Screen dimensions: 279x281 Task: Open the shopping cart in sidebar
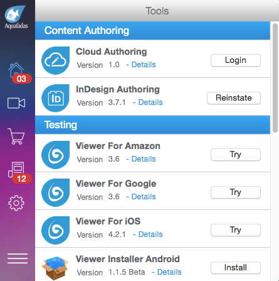click(16, 136)
